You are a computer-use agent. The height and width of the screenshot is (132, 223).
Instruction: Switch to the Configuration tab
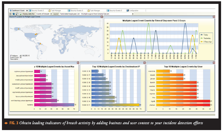point(132,11)
